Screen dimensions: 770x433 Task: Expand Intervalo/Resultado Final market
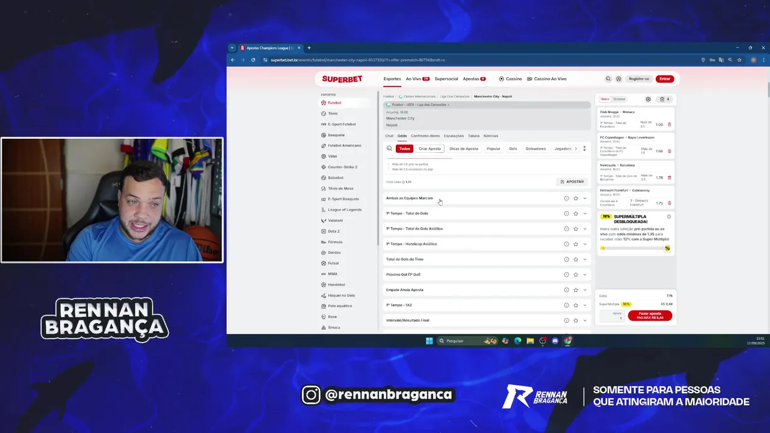(585, 321)
